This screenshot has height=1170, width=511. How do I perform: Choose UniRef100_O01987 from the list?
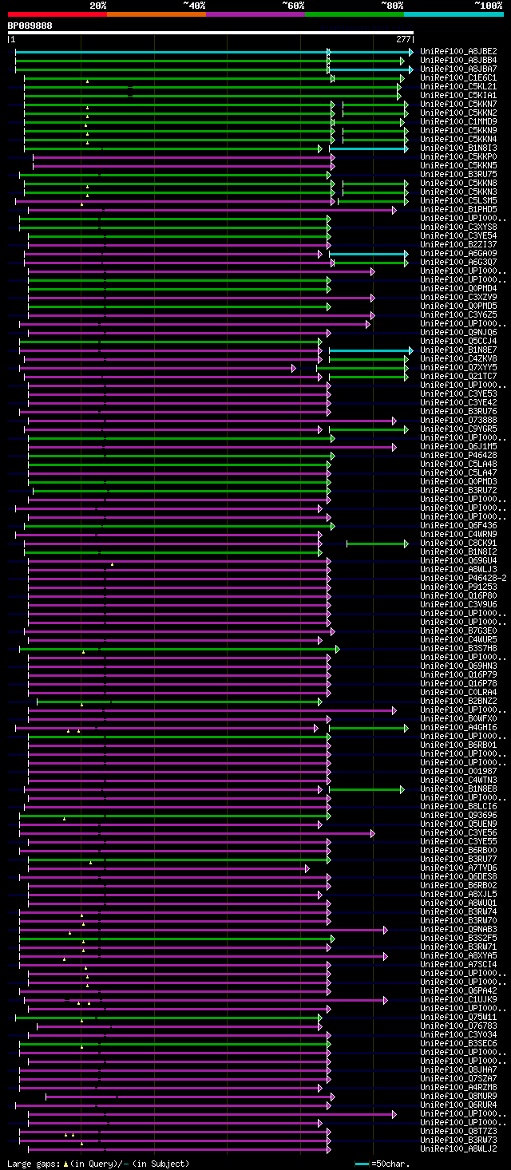(x=458, y=771)
